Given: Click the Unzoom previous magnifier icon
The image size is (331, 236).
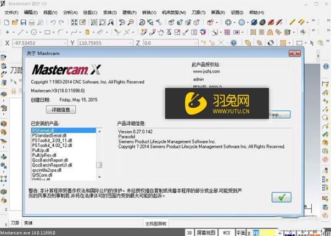Looking at the screenshot, I should click(122, 22).
